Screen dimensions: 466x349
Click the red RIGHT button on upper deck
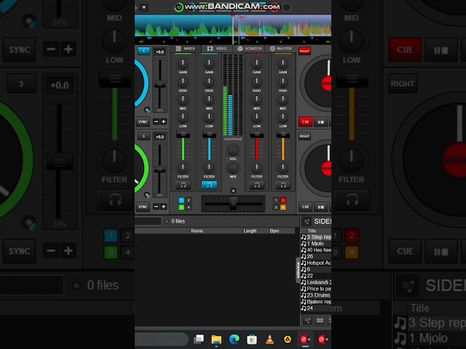(x=304, y=52)
